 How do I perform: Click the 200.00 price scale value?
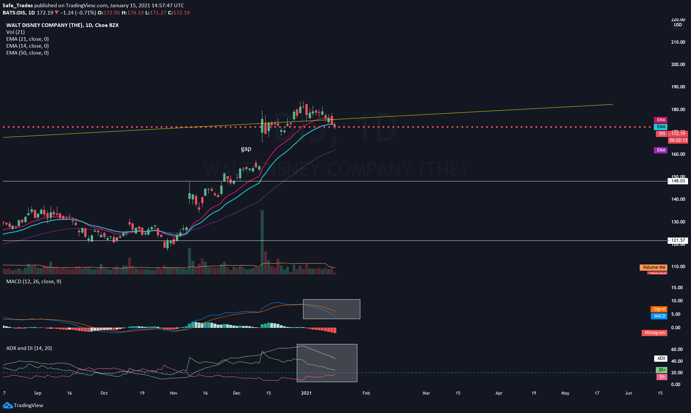pyautogui.click(x=678, y=64)
